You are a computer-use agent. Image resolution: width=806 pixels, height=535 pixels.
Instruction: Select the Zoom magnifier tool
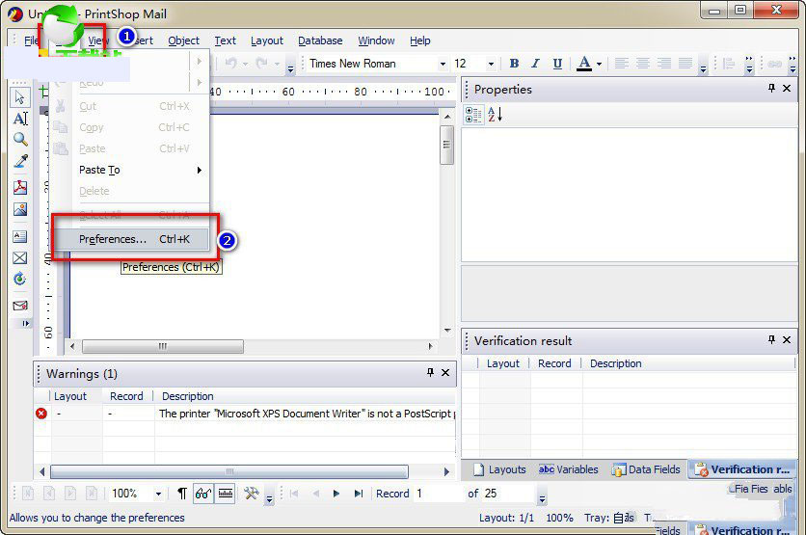[x=20, y=139]
